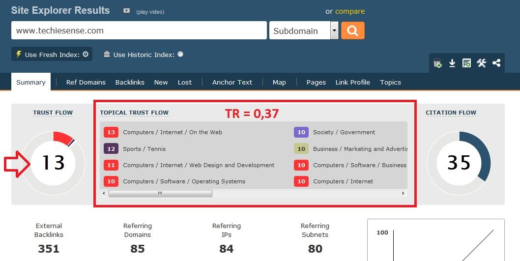
Task: Add site to bucket icon
Action: [x=437, y=63]
